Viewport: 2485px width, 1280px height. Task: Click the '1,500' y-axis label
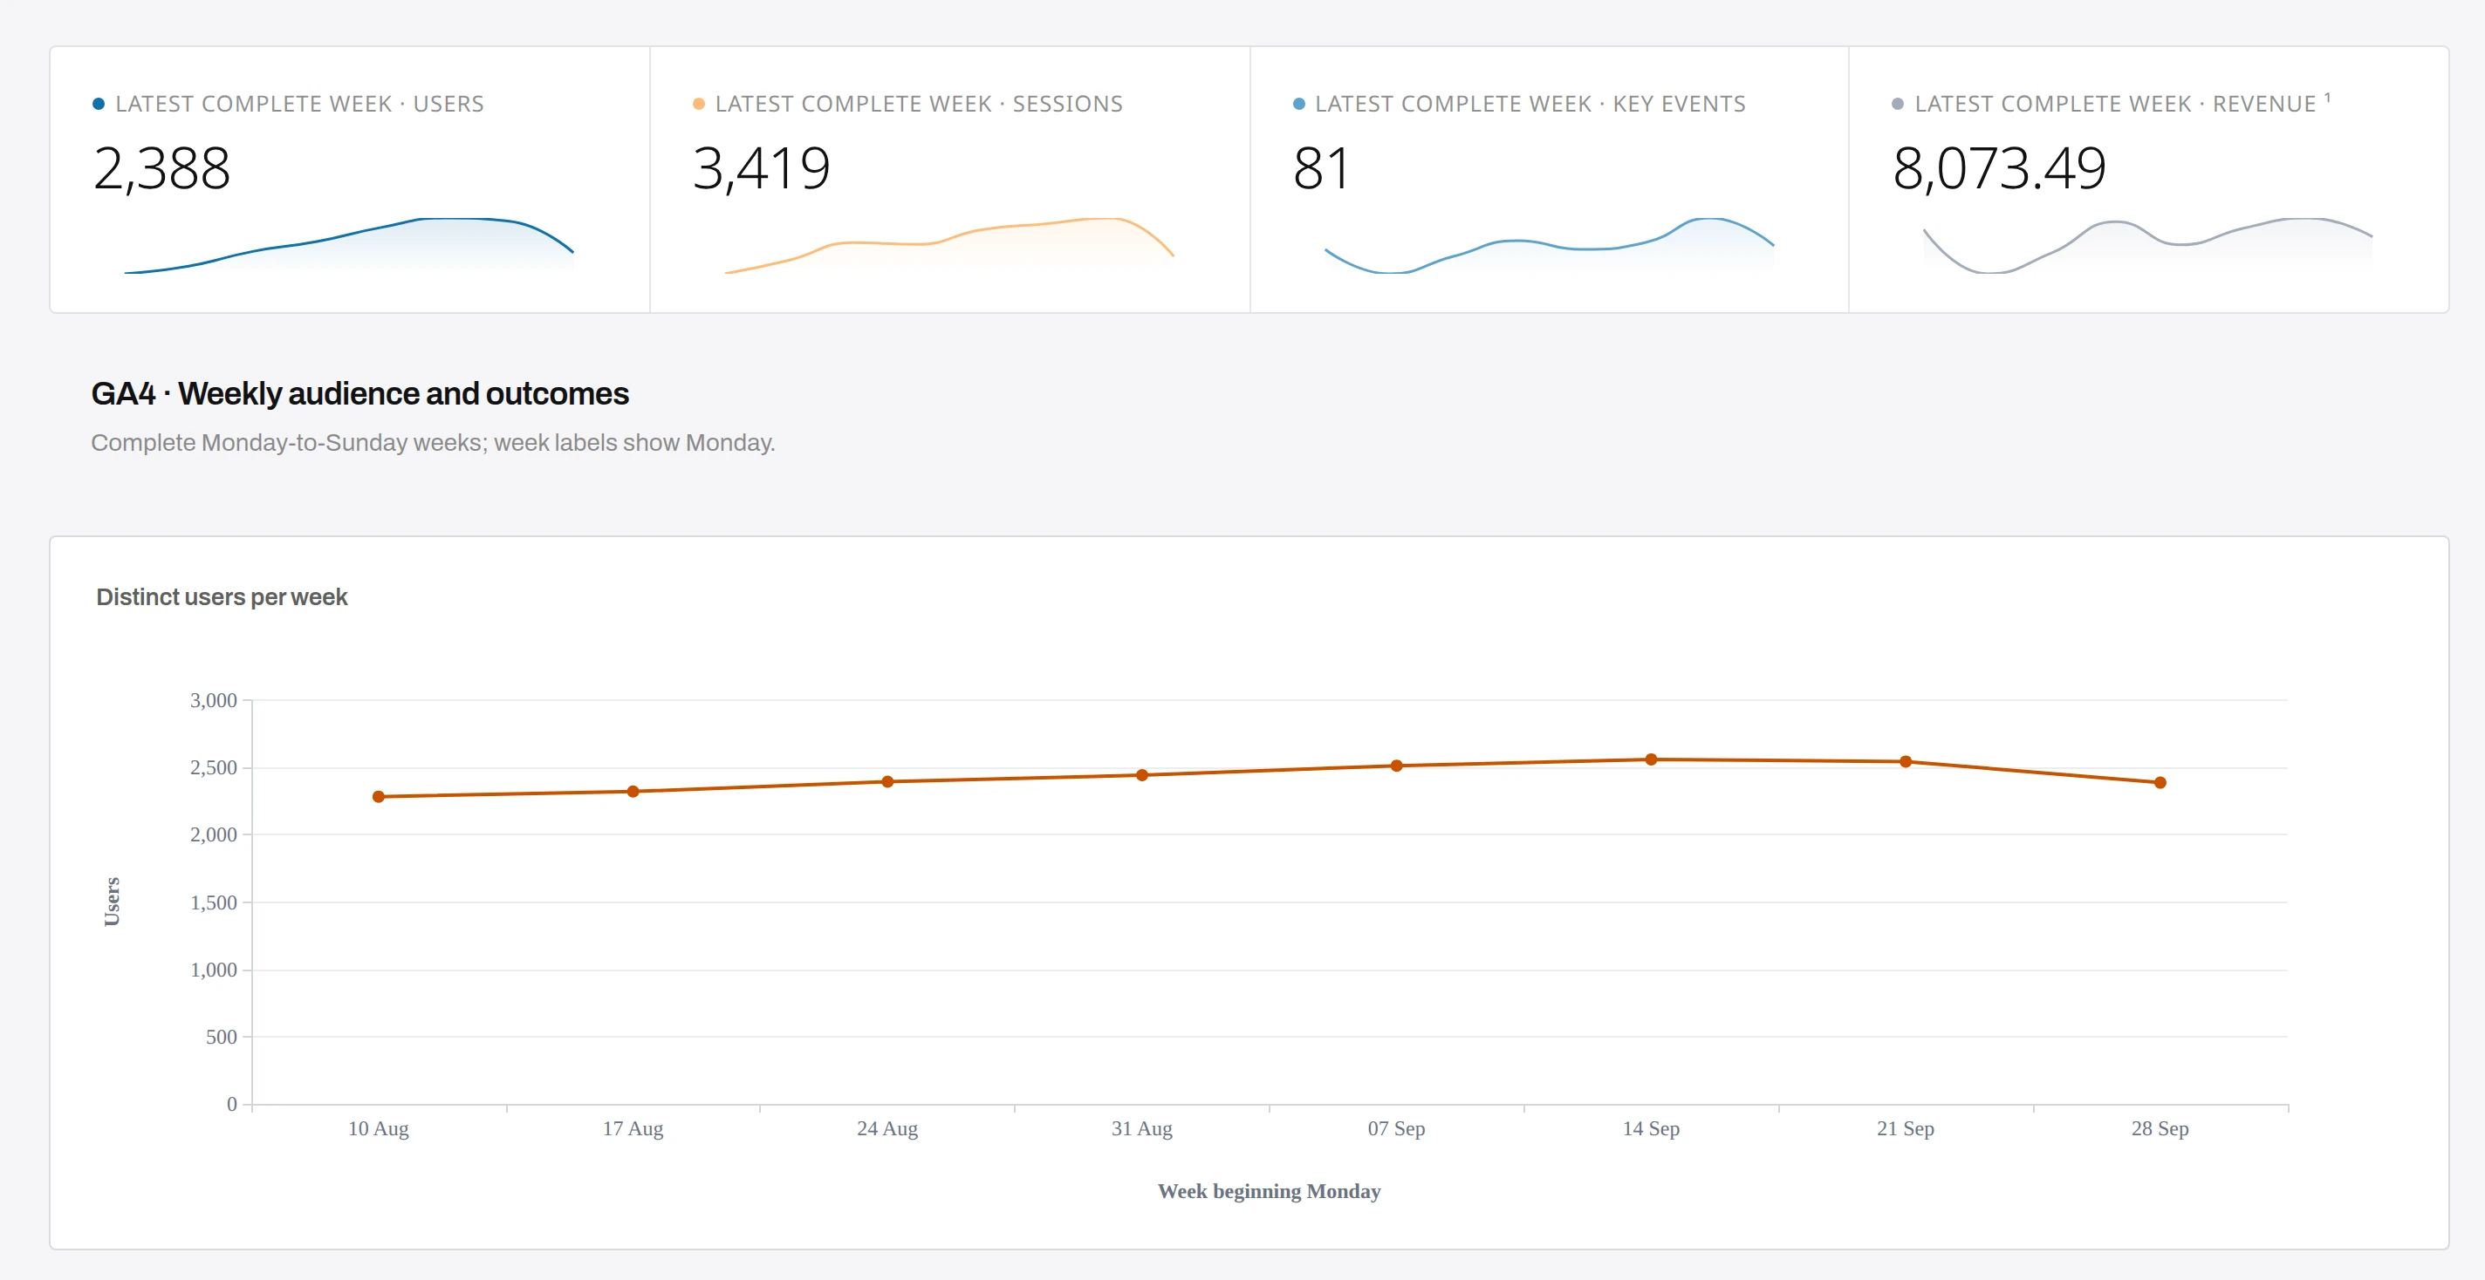point(213,903)
